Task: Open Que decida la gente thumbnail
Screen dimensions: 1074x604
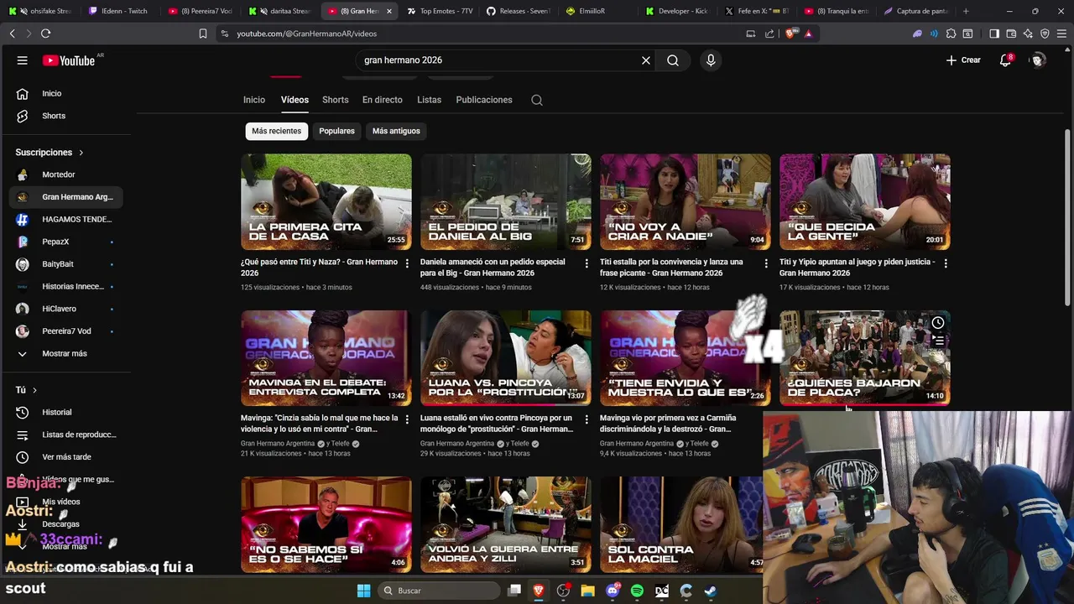Action: tap(865, 202)
